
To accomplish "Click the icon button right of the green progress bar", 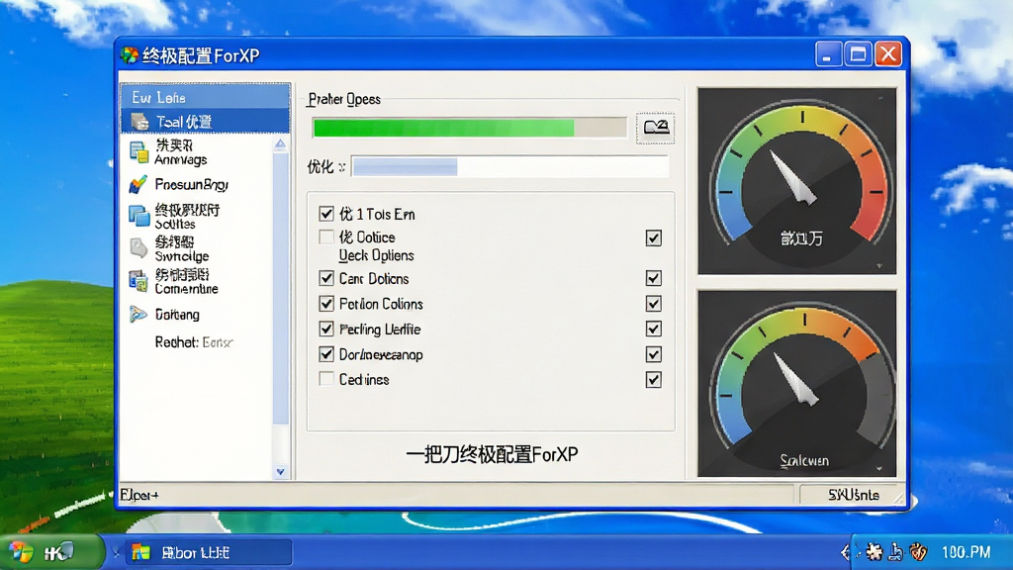I will (x=656, y=127).
